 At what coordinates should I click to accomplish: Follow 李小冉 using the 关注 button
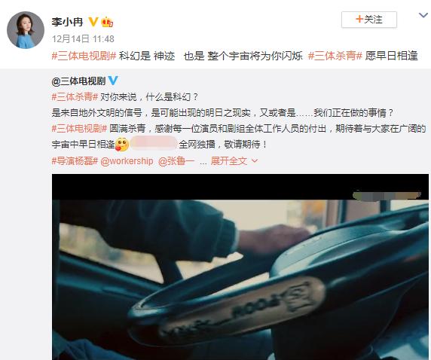[x=369, y=20]
